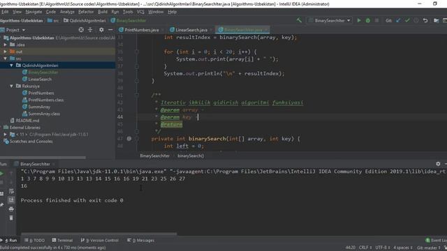447x251 pixels.
Task: Rerun program from Run panel
Action: pyautogui.click(x=1, y=174)
